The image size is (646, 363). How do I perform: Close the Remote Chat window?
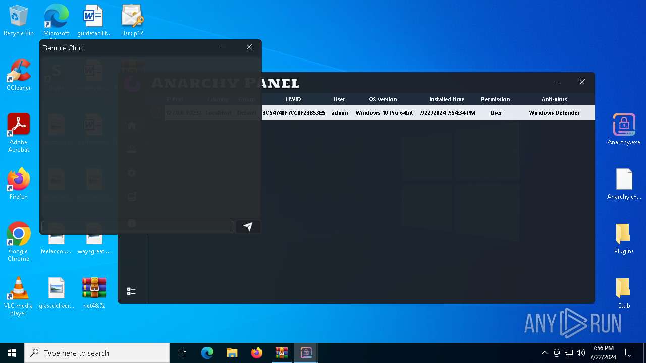click(x=249, y=47)
